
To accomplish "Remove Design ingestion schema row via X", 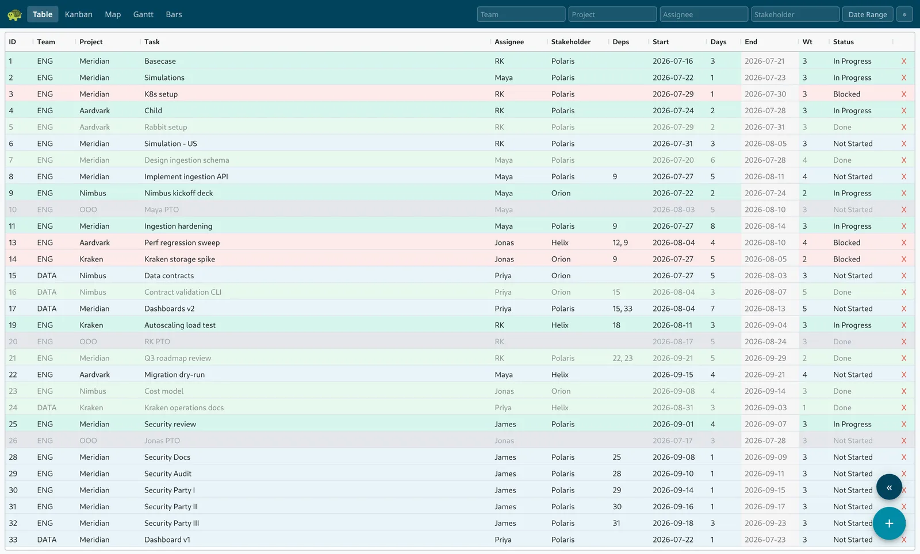I will (904, 160).
